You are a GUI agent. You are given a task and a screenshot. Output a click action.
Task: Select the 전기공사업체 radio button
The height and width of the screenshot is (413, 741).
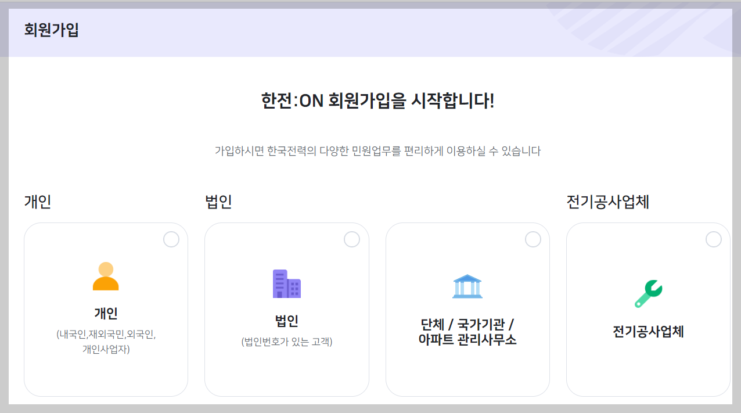(714, 239)
